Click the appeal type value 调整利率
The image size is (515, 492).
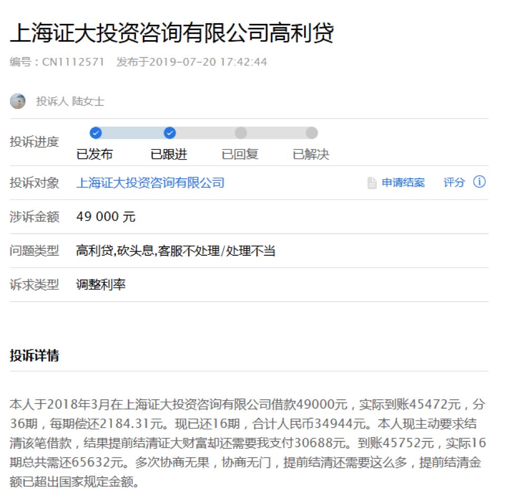tap(101, 285)
